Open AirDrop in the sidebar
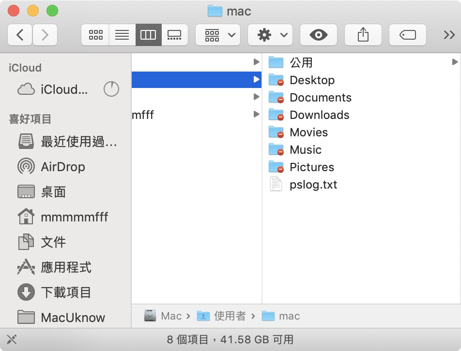This screenshot has width=461, height=351. pos(63,167)
